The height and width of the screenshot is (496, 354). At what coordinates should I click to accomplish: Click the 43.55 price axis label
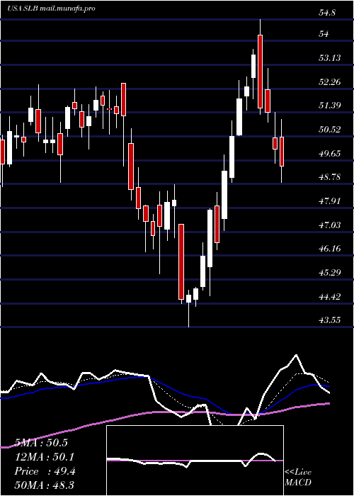click(329, 320)
